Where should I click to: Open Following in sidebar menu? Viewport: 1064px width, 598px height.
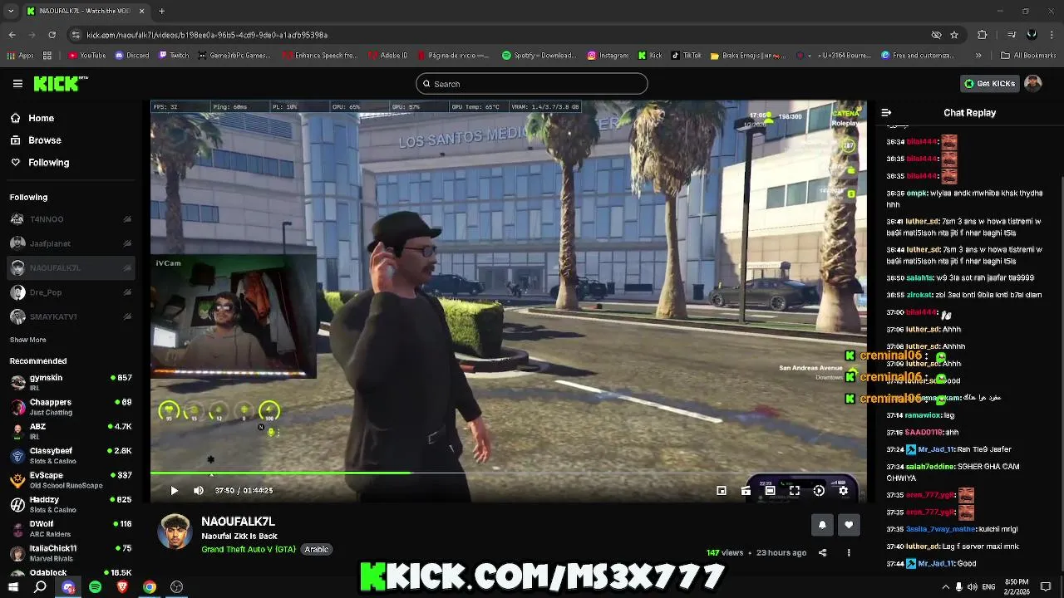click(41, 163)
